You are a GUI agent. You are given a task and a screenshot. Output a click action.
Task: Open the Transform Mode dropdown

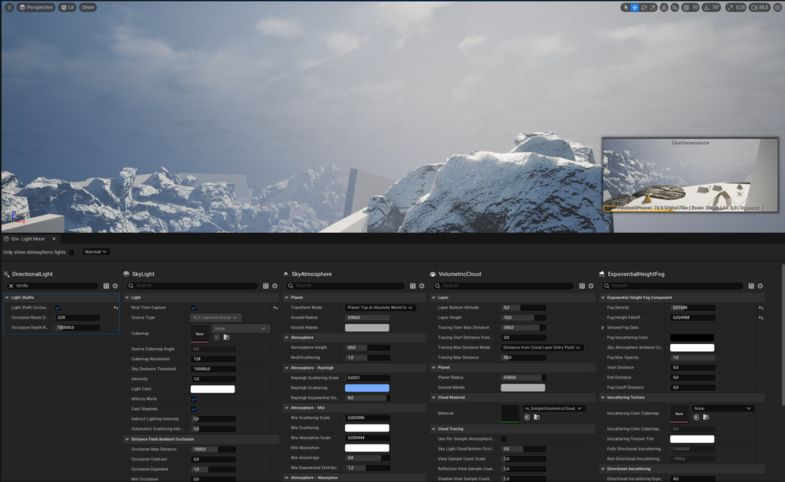coord(380,307)
